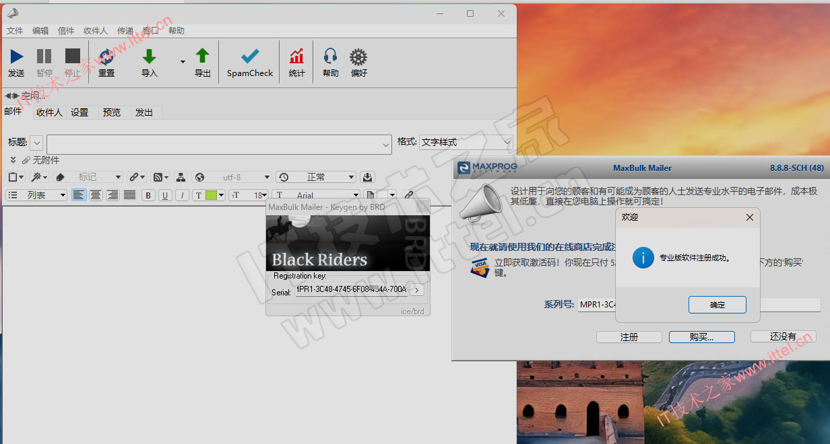Open the 传递 menu

(x=125, y=31)
